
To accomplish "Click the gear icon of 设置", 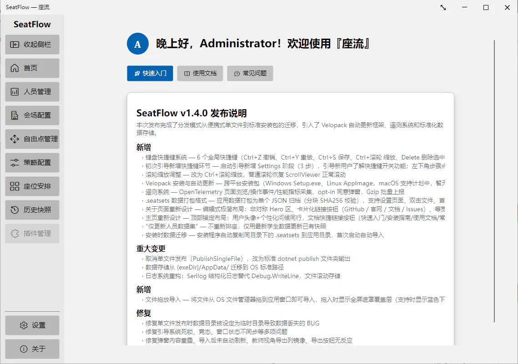I will tap(24, 325).
